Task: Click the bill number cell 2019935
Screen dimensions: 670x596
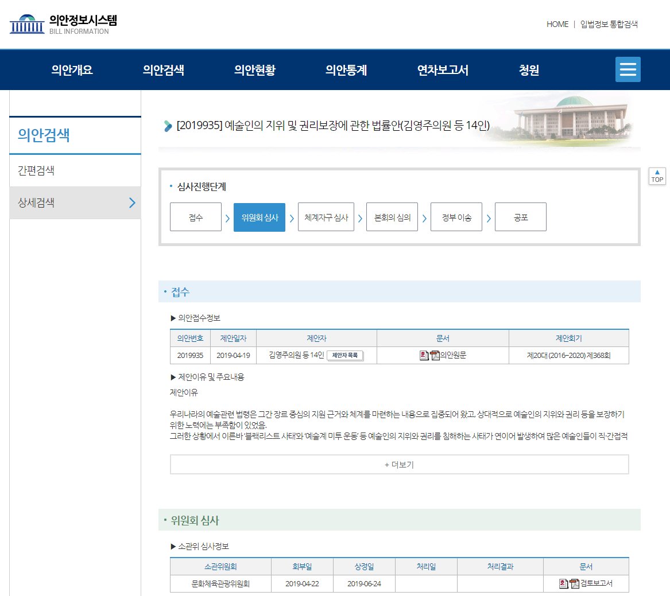Action: coord(191,355)
